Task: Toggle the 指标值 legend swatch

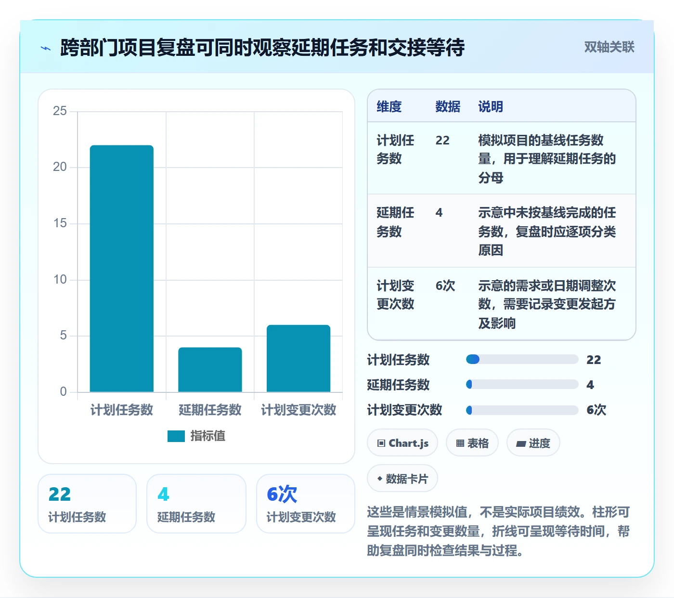Action: pos(176,436)
